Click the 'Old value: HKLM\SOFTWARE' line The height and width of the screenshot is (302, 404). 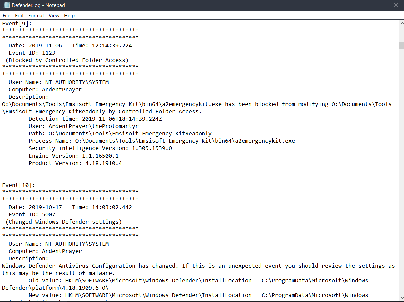[199, 280]
